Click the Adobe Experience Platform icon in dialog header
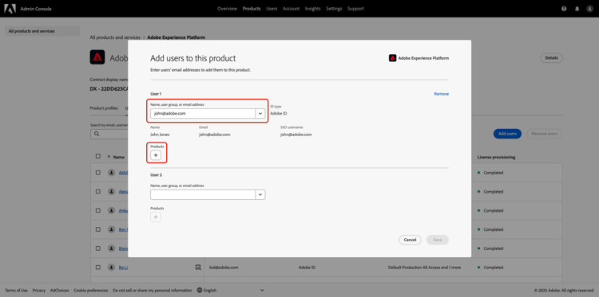Screen dimensions: 599x297 (392, 58)
